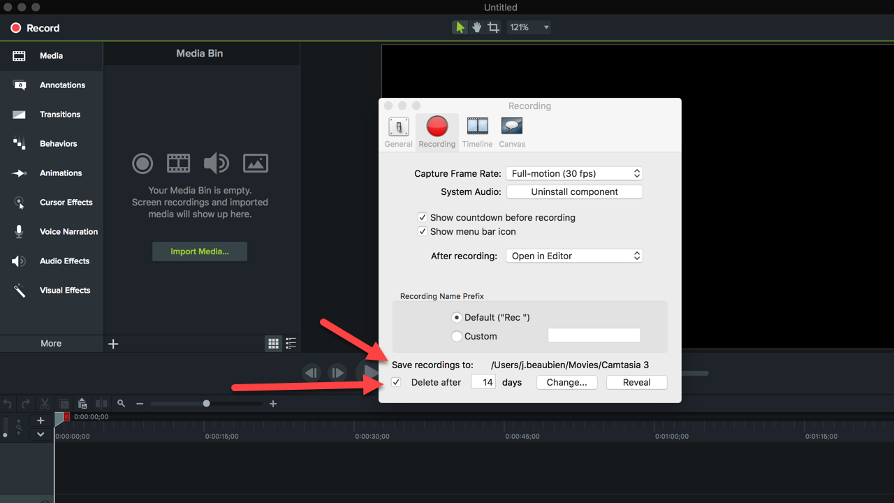This screenshot has height=503, width=894.
Task: Uncheck Show countdown before recording
Action: 423,217
